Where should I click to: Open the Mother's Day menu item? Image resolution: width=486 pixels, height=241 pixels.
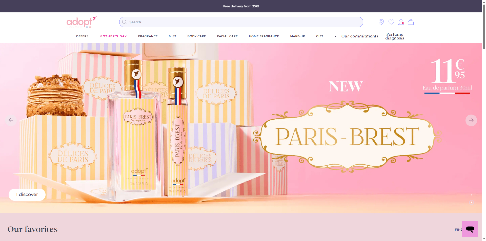click(113, 36)
